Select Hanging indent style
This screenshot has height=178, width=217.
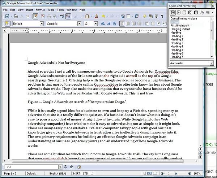point(180,29)
